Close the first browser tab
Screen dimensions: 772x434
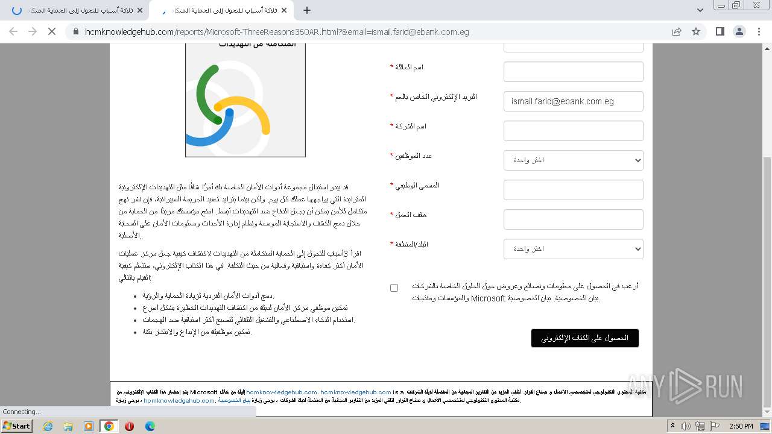point(140,10)
